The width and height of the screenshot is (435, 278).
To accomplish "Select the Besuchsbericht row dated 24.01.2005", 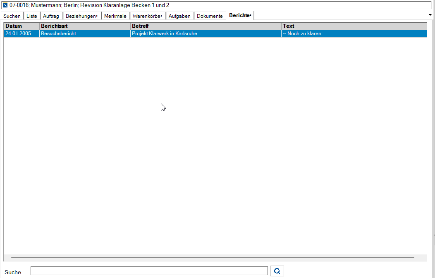I will (x=215, y=34).
